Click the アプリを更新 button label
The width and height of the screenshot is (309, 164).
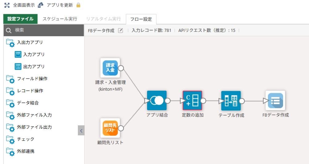coord(60,5)
